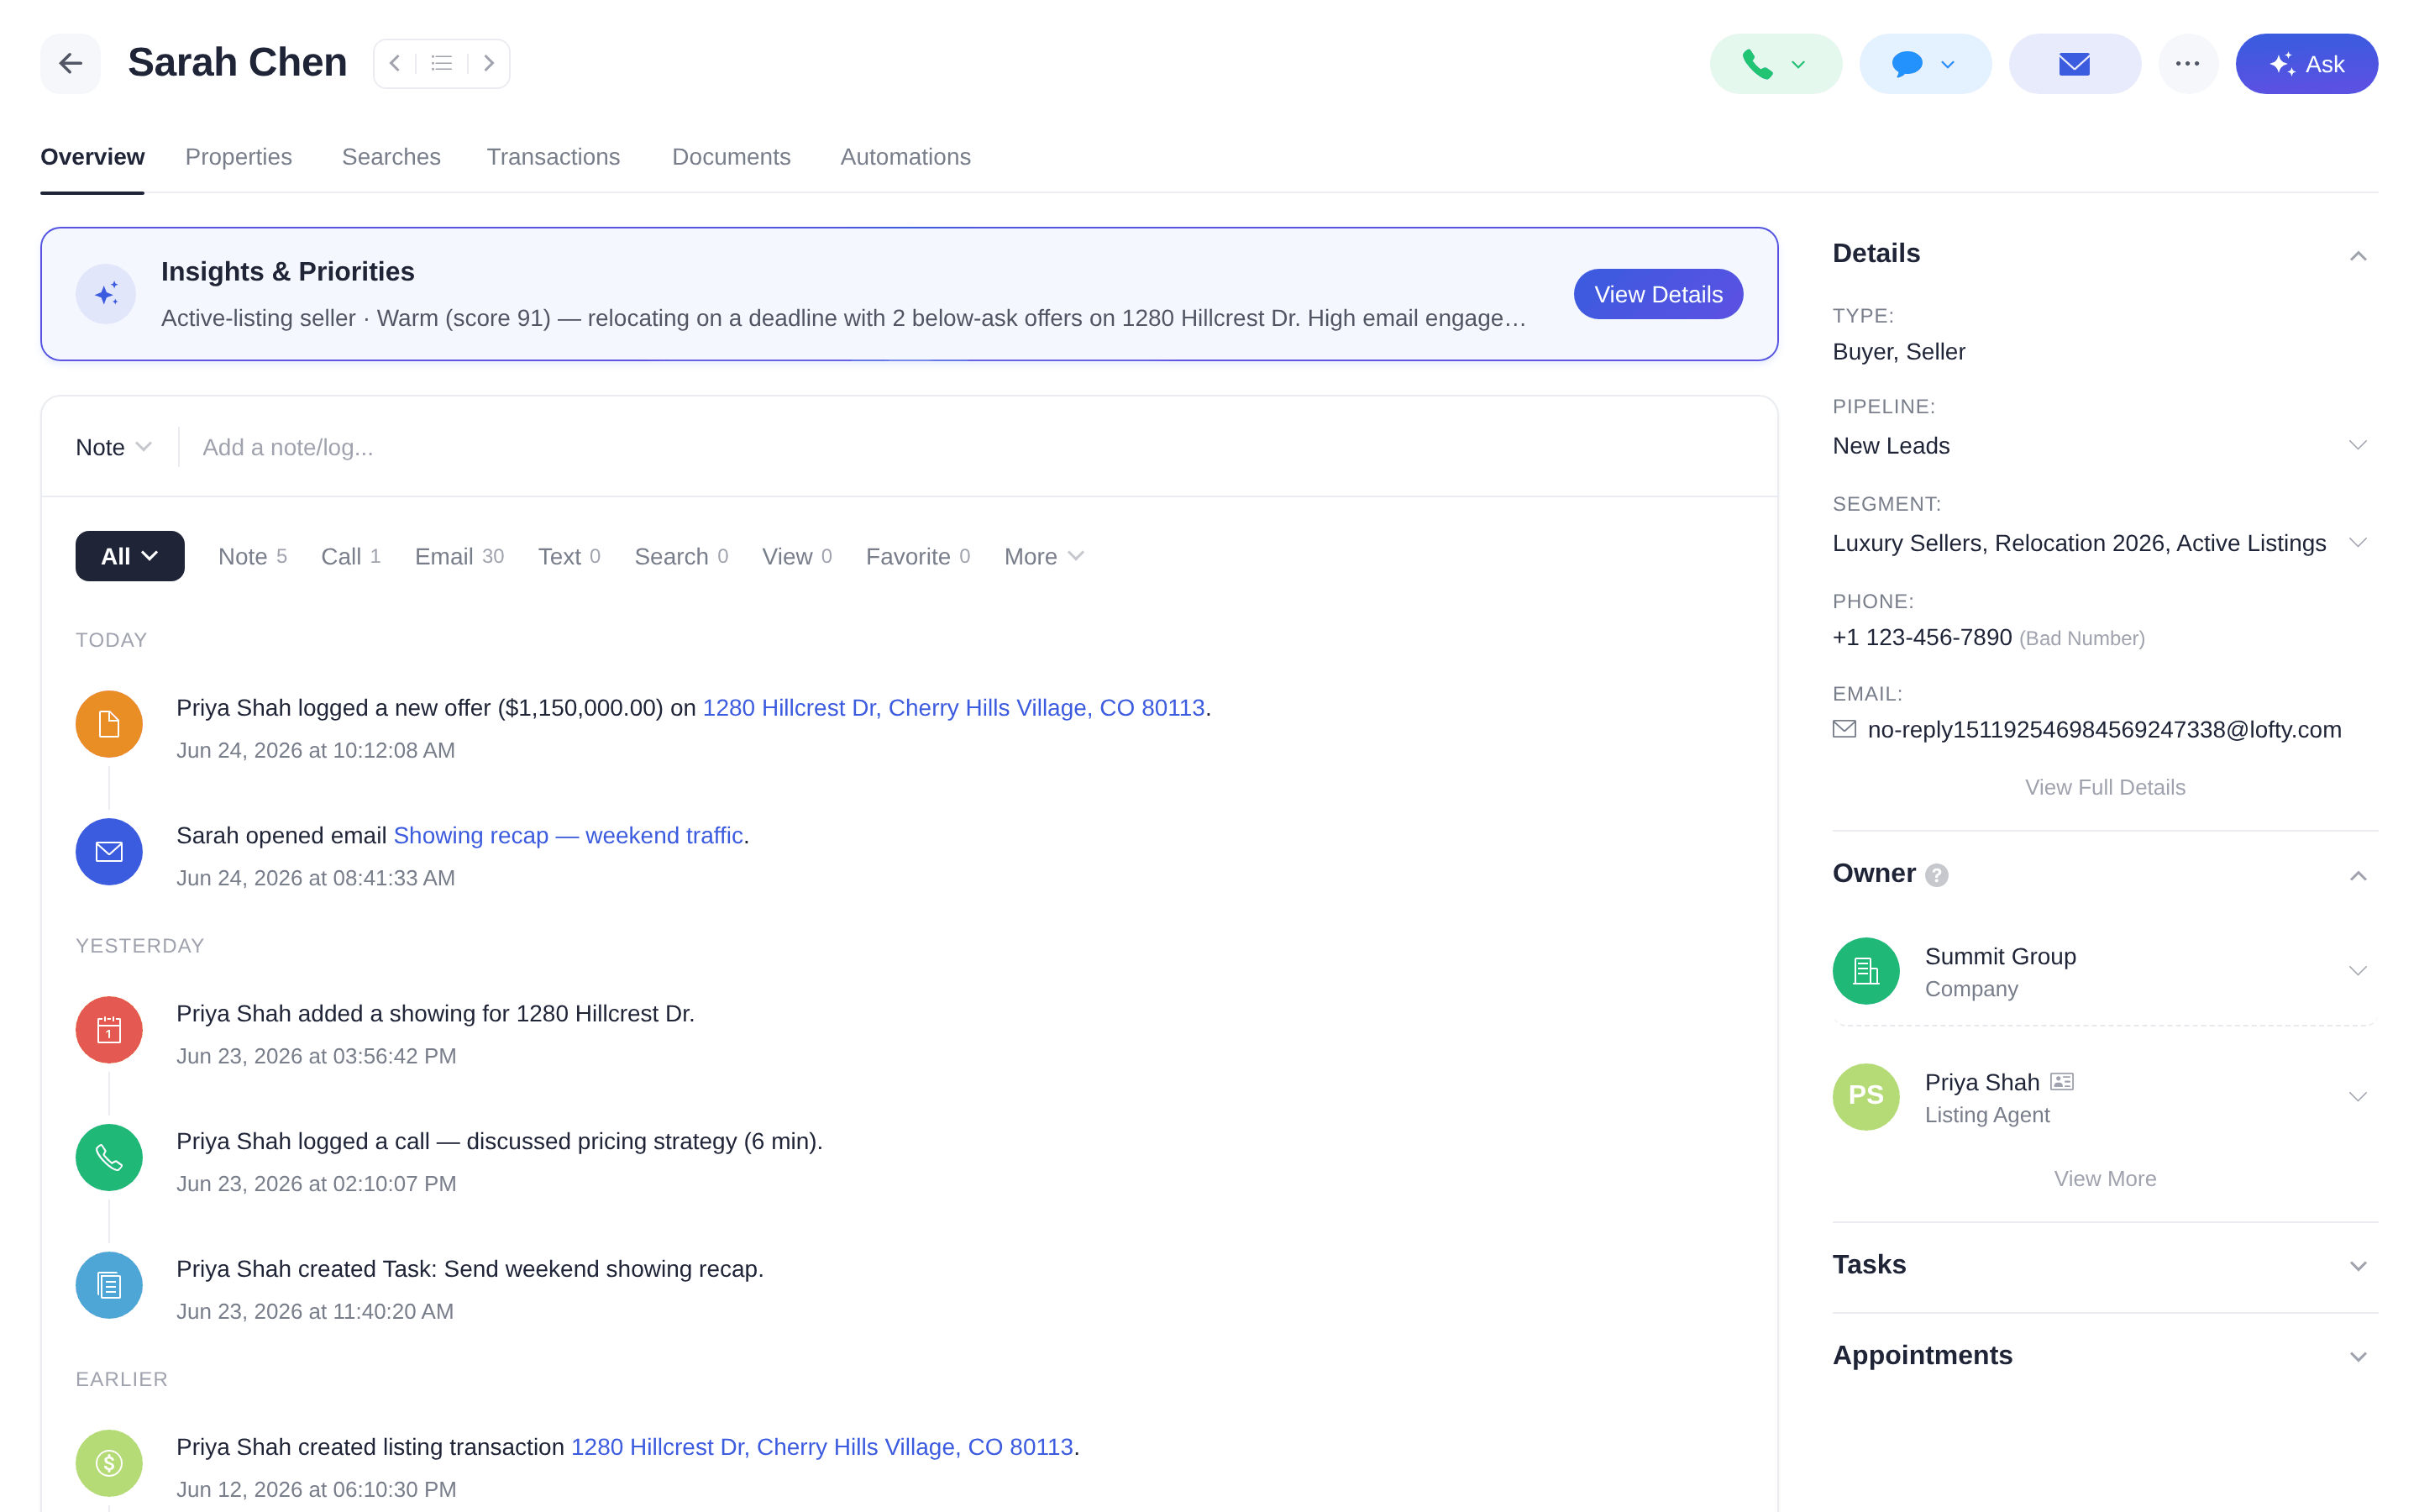The width and height of the screenshot is (2419, 1512).
Task: Select the Overview tab
Action: (x=92, y=157)
